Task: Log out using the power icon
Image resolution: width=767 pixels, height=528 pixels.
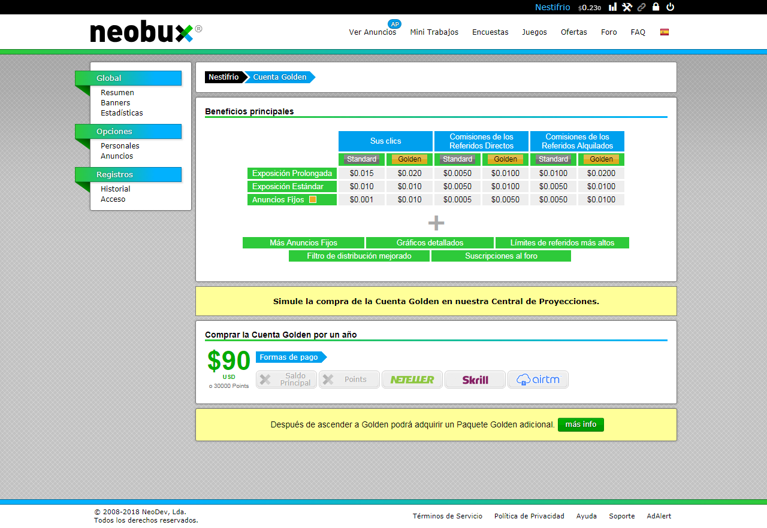Action: (671, 7)
